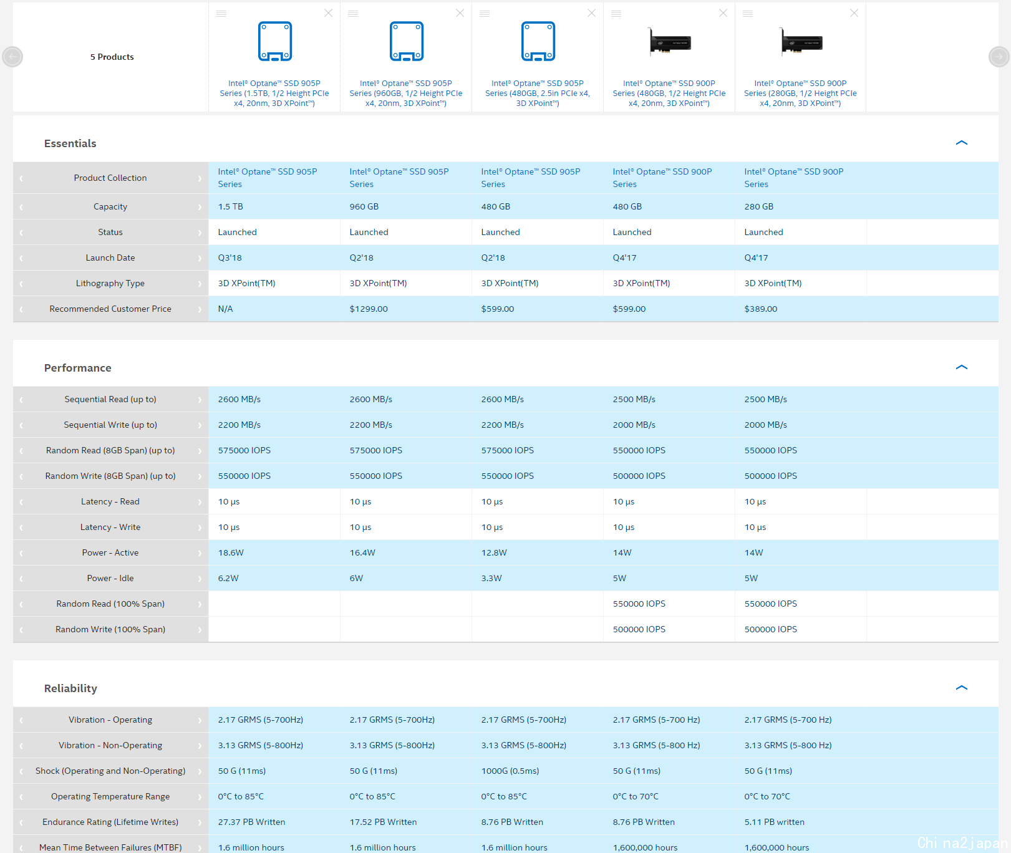
Task: Collapse the Reliability section
Action: point(961,688)
